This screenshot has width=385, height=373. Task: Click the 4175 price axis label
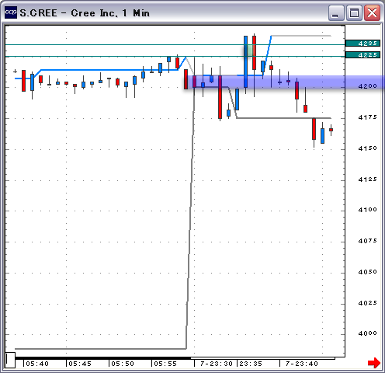point(367,117)
